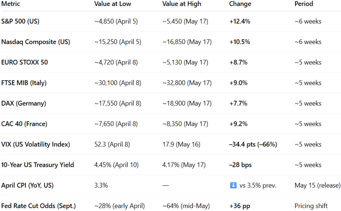Click the 10-Year US Treasury Yield label
The image size is (341, 211).
(x=37, y=165)
